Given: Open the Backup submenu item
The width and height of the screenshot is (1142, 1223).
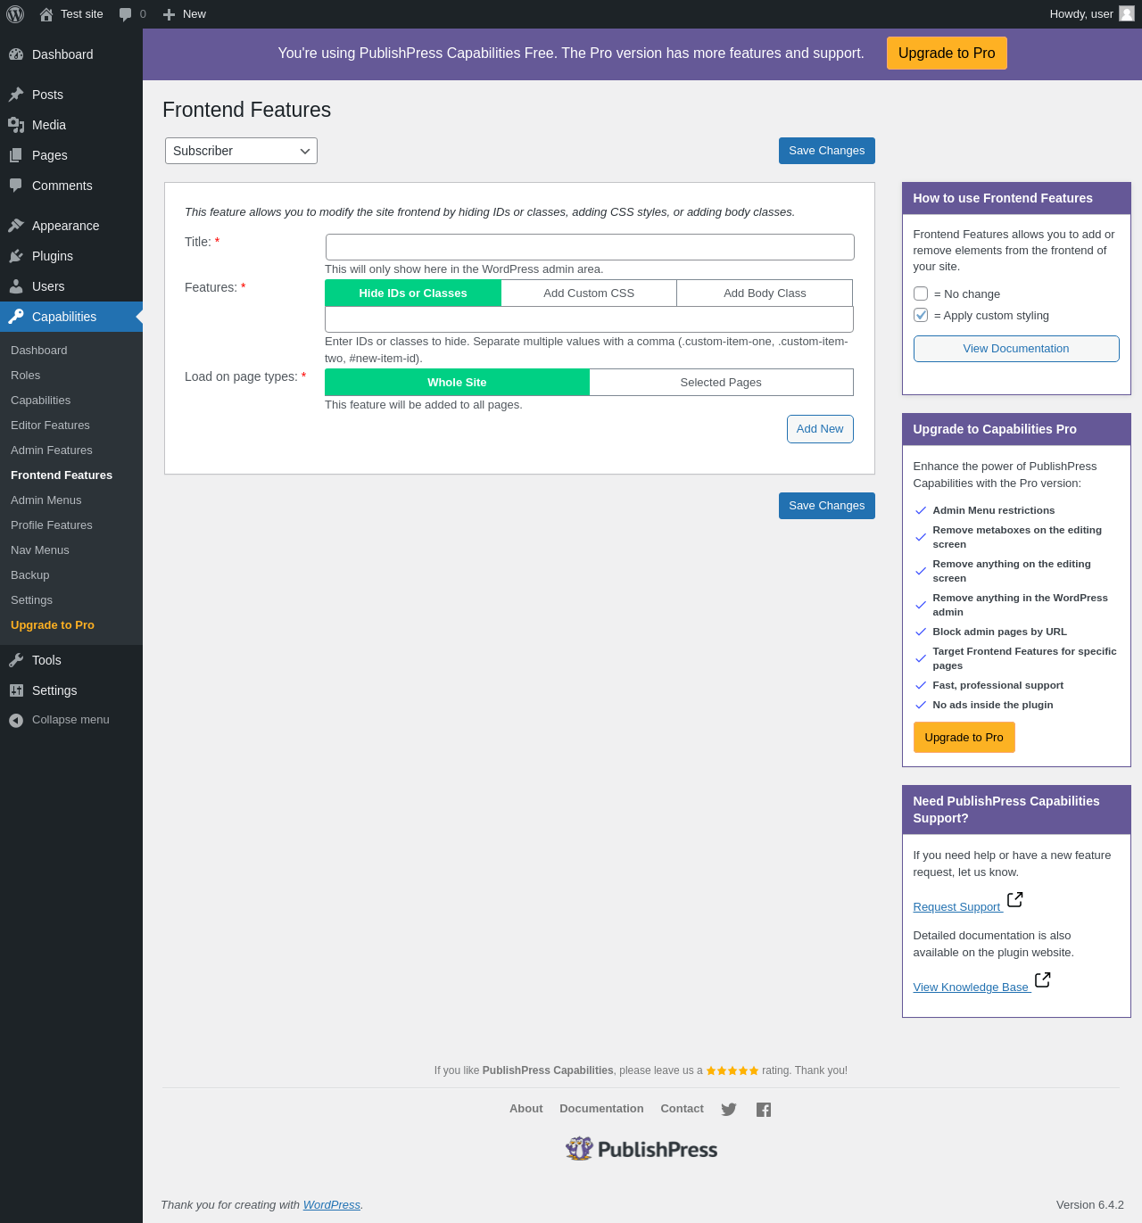Looking at the screenshot, I should point(30,575).
